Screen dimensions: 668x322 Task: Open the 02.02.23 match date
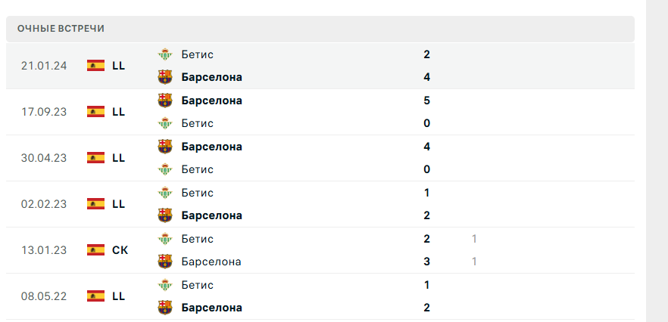[44, 204]
